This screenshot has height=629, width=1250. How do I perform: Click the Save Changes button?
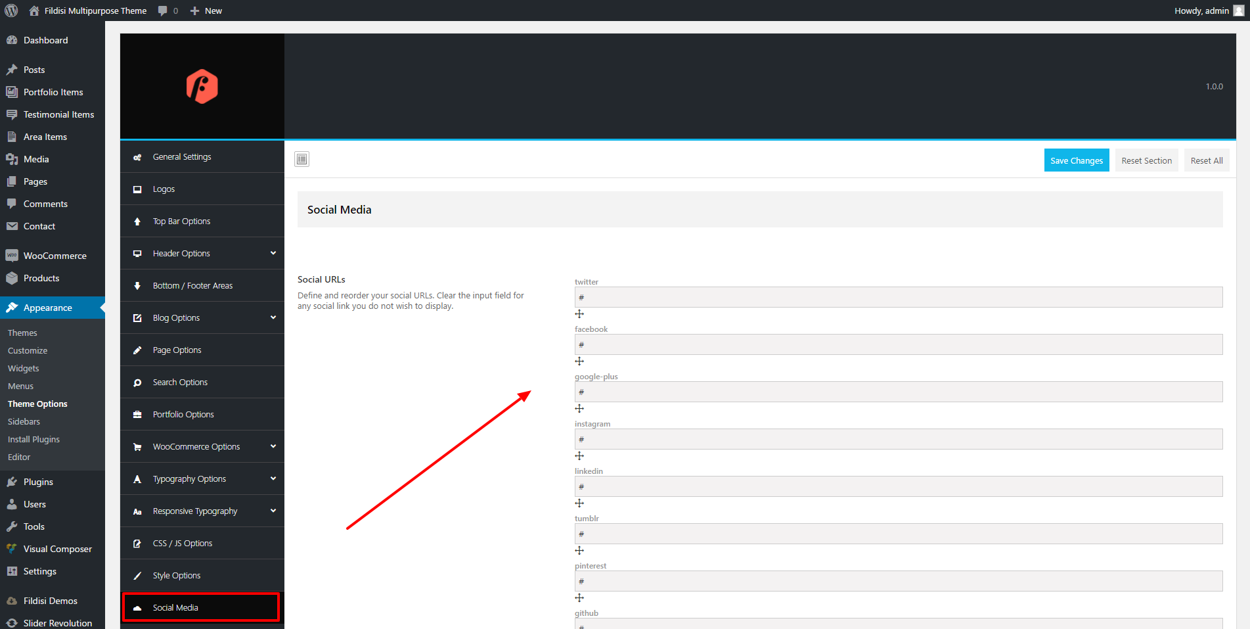point(1077,160)
